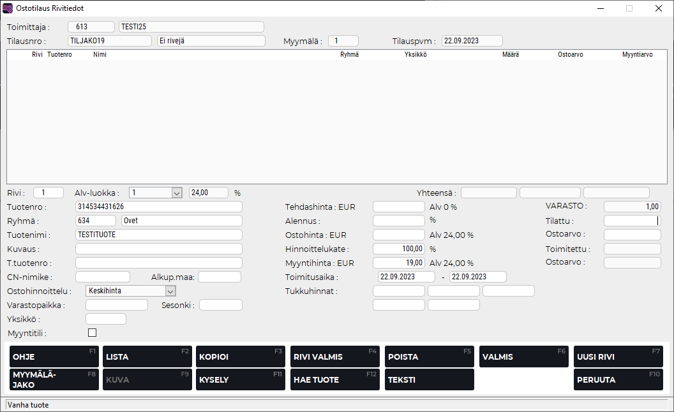This screenshot has width=674, height=412.
Task: Open the Ostohinnoittelu Keskihinta dropdown
Action: click(x=170, y=291)
